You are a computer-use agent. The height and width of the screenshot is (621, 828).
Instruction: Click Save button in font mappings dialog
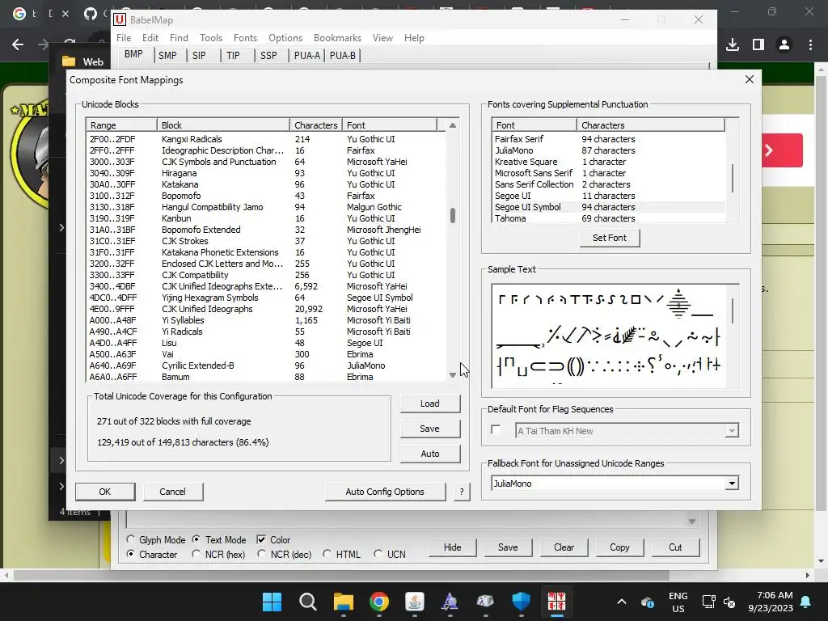[430, 429]
